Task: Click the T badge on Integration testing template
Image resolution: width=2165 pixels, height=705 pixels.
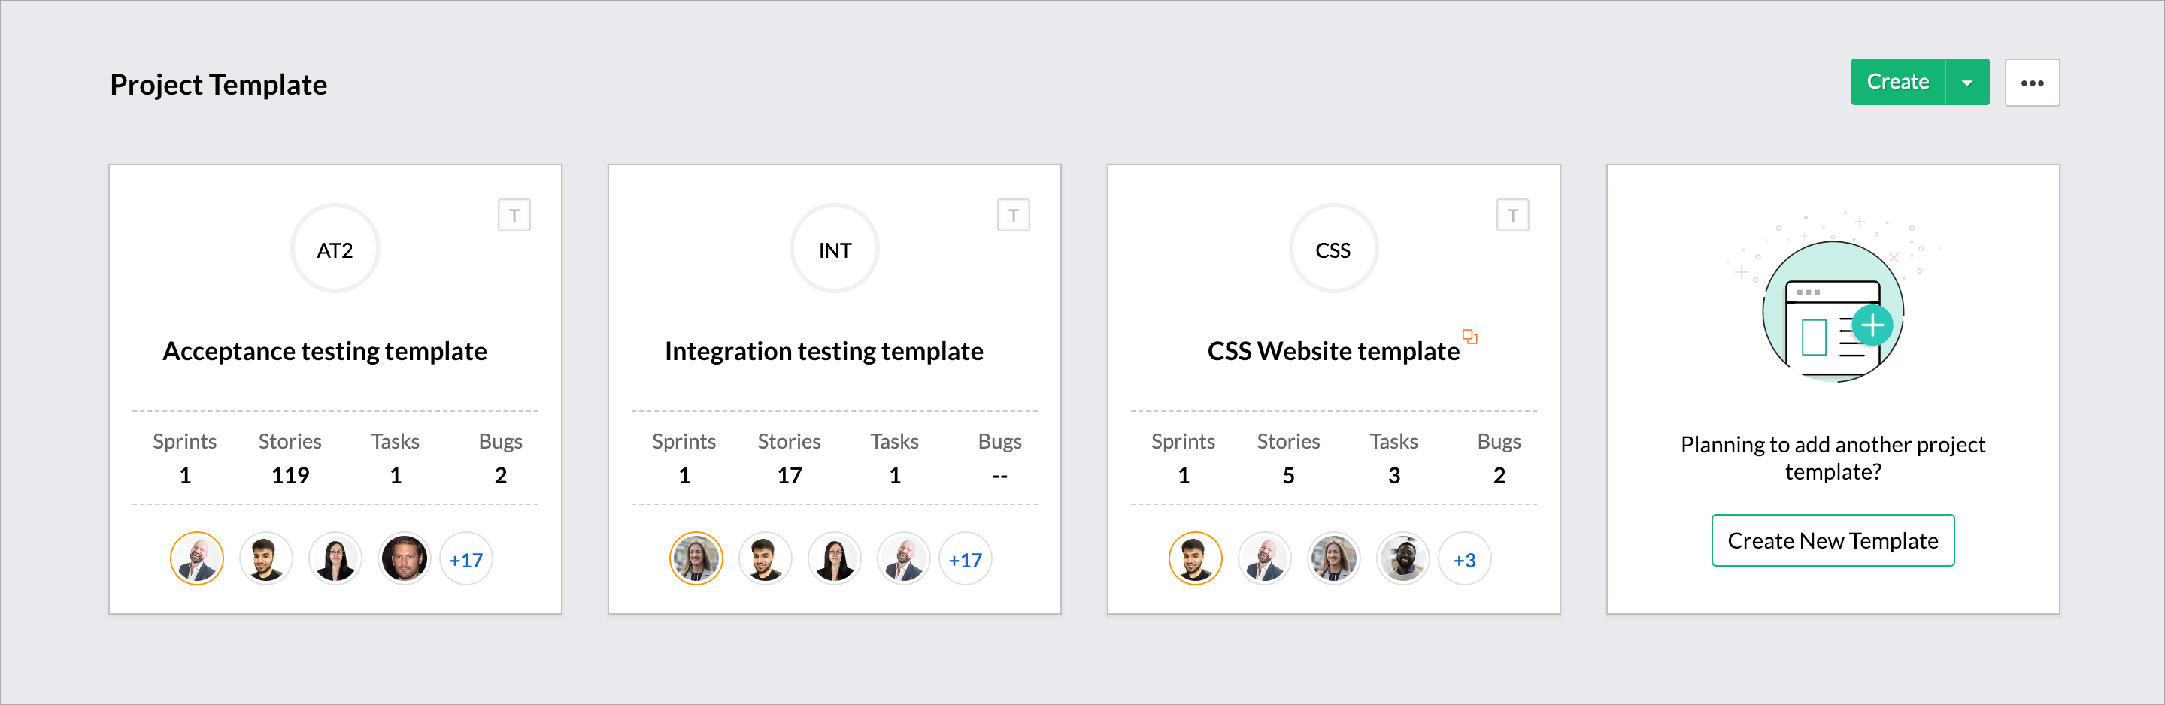Action: (x=1014, y=215)
